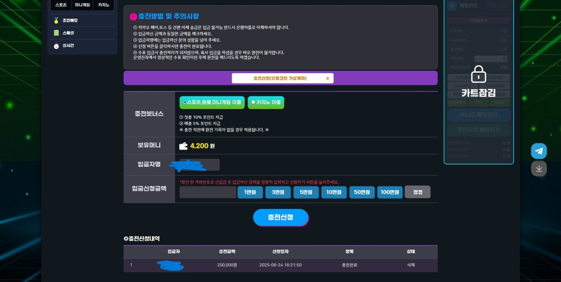Click the gray download arrow icon

click(539, 168)
